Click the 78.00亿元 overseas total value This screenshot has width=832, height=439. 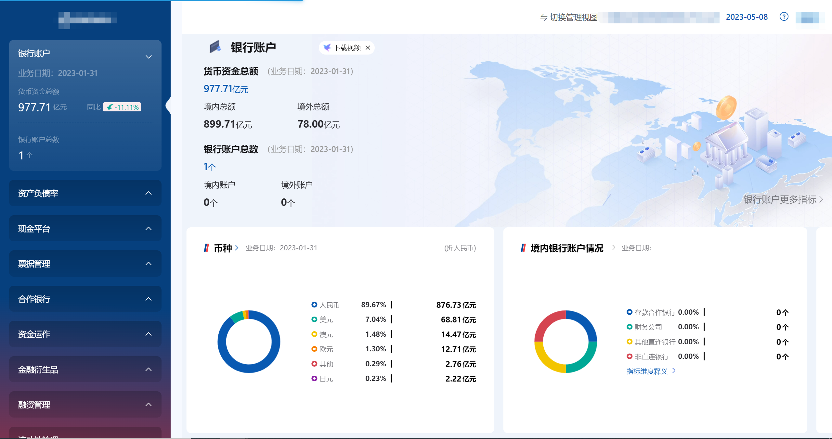pos(318,124)
